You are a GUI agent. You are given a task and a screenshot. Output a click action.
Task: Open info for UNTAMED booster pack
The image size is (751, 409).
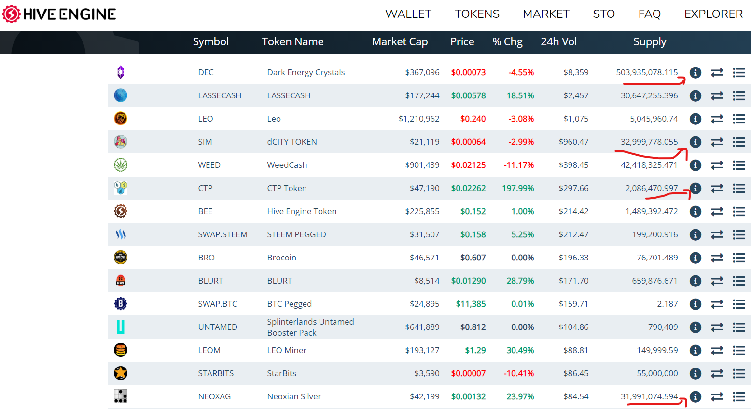pos(695,327)
